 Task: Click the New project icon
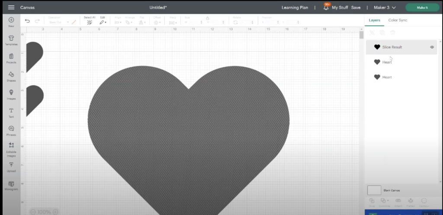(x=11, y=22)
